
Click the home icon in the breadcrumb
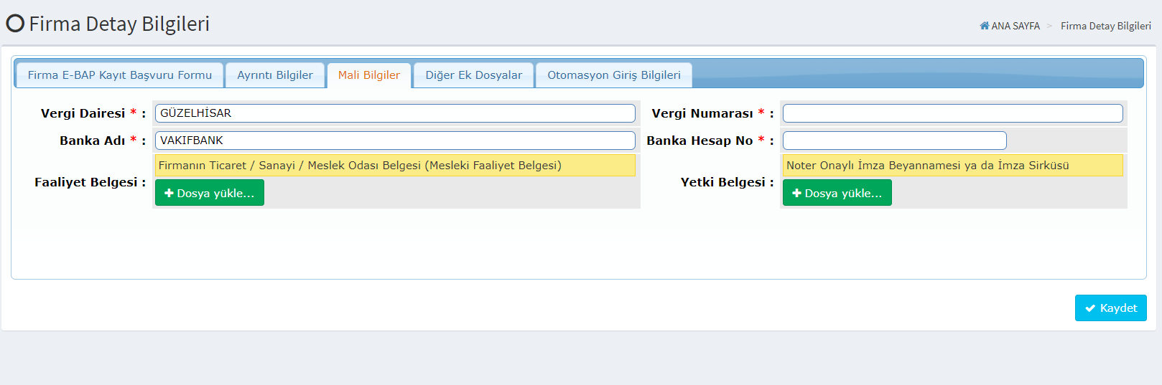(x=985, y=26)
